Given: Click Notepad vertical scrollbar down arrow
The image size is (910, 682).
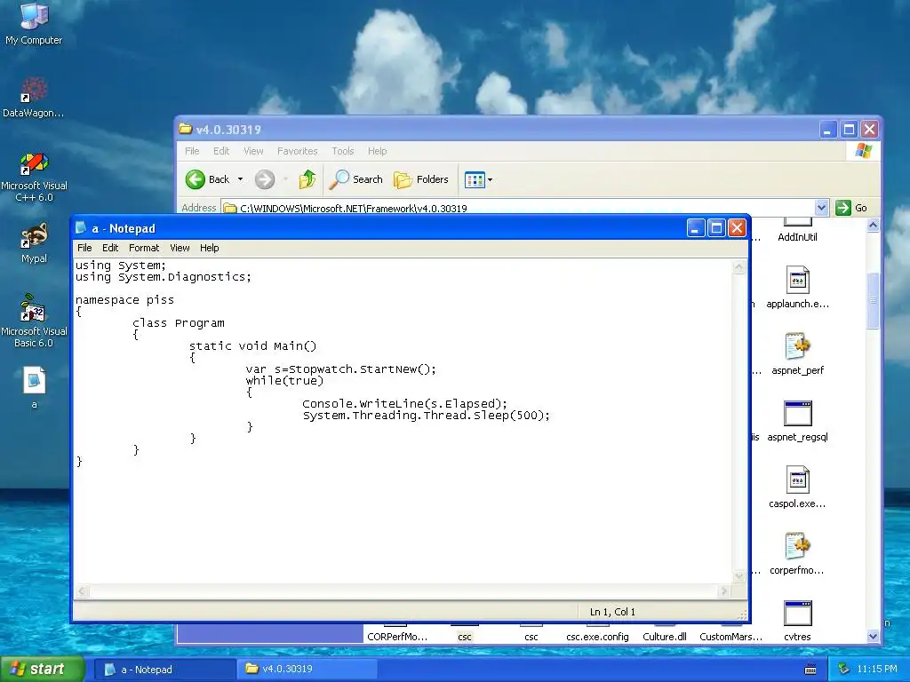Looking at the screenshot, I should coord(738,575).
